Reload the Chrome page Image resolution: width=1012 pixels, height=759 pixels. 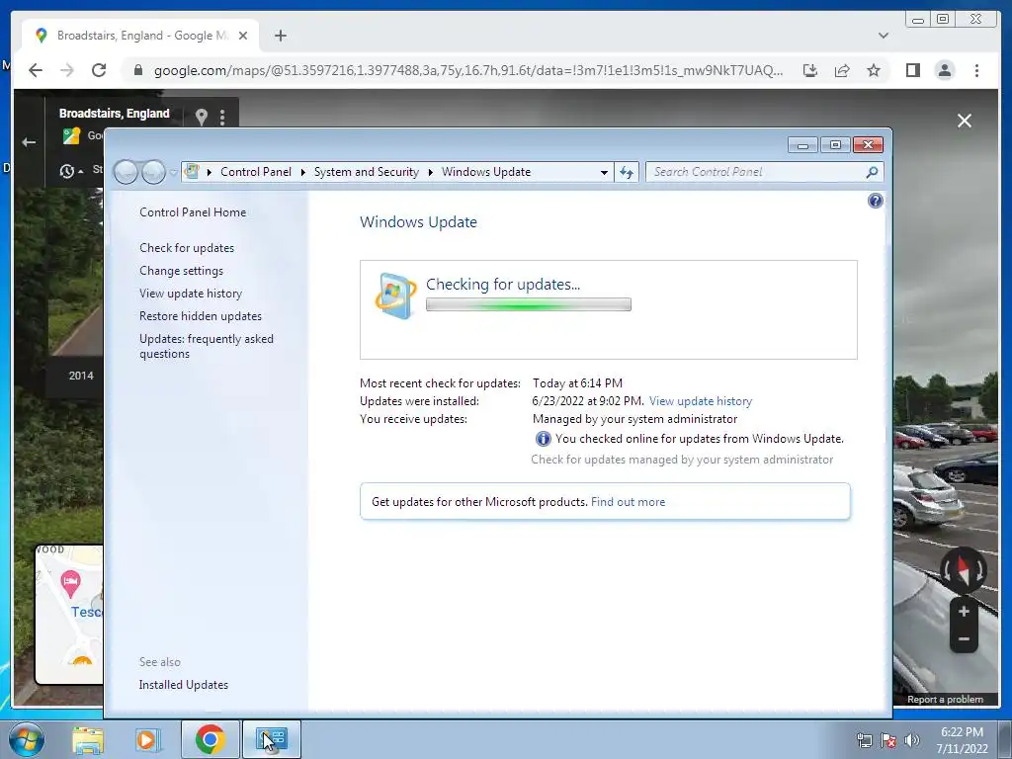(x=98, y=70)
